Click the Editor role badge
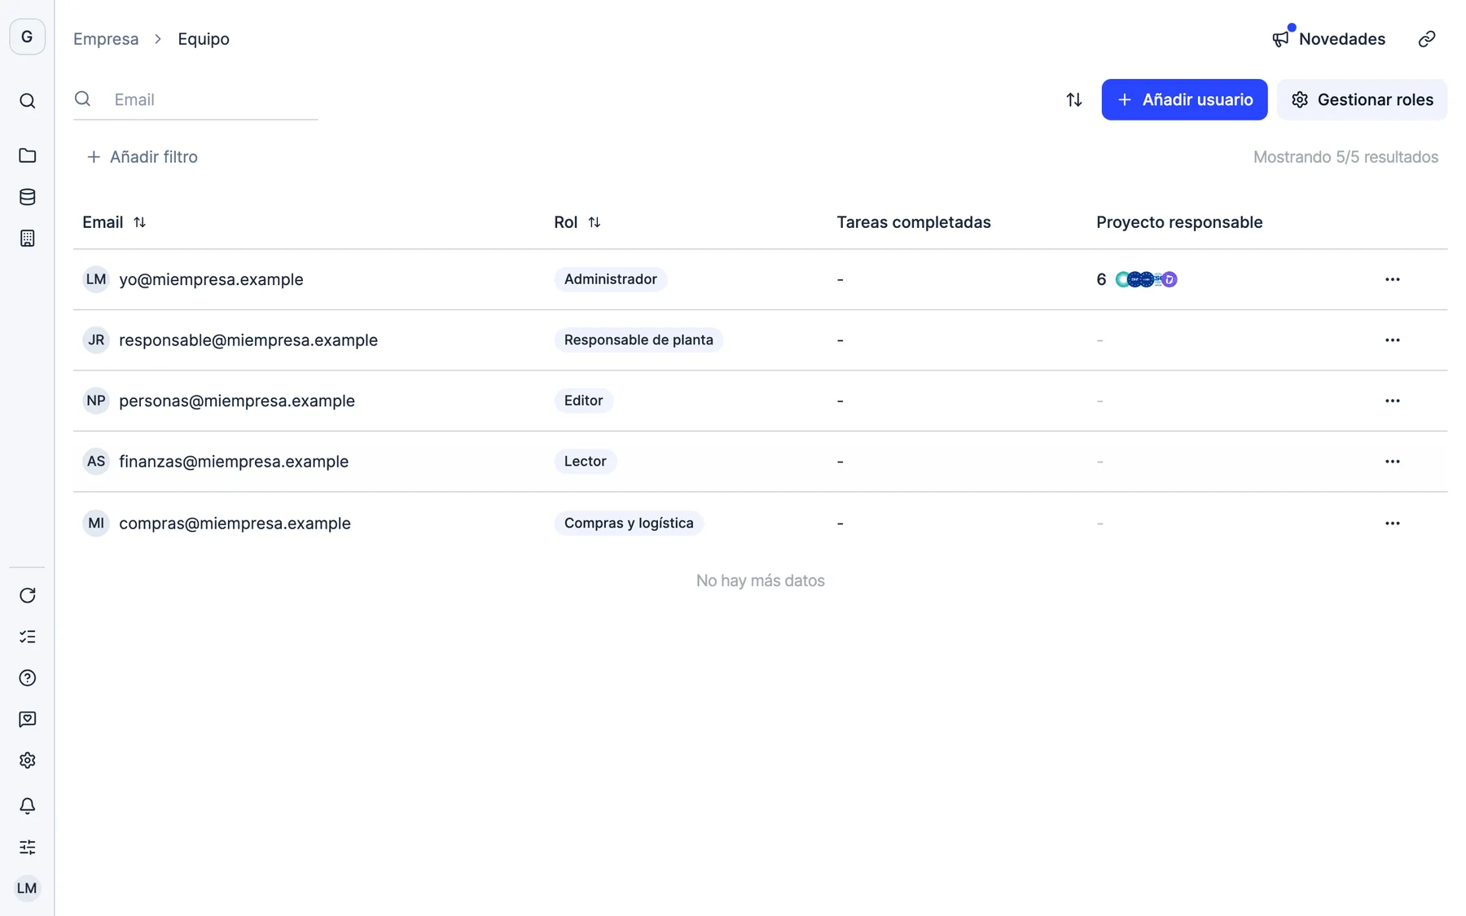Screen dimensions: 1466x916 coord(583,401)
